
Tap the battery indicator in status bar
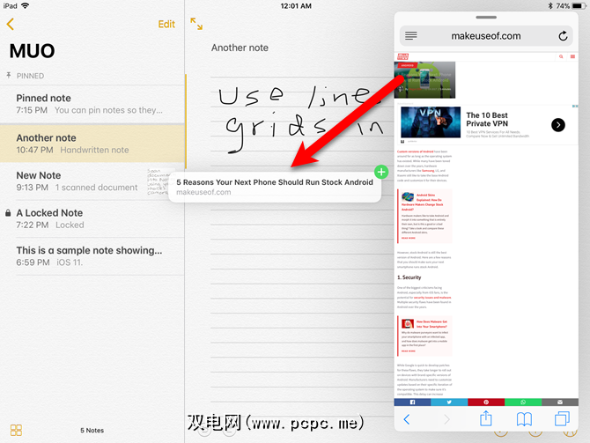pos(578,5)
